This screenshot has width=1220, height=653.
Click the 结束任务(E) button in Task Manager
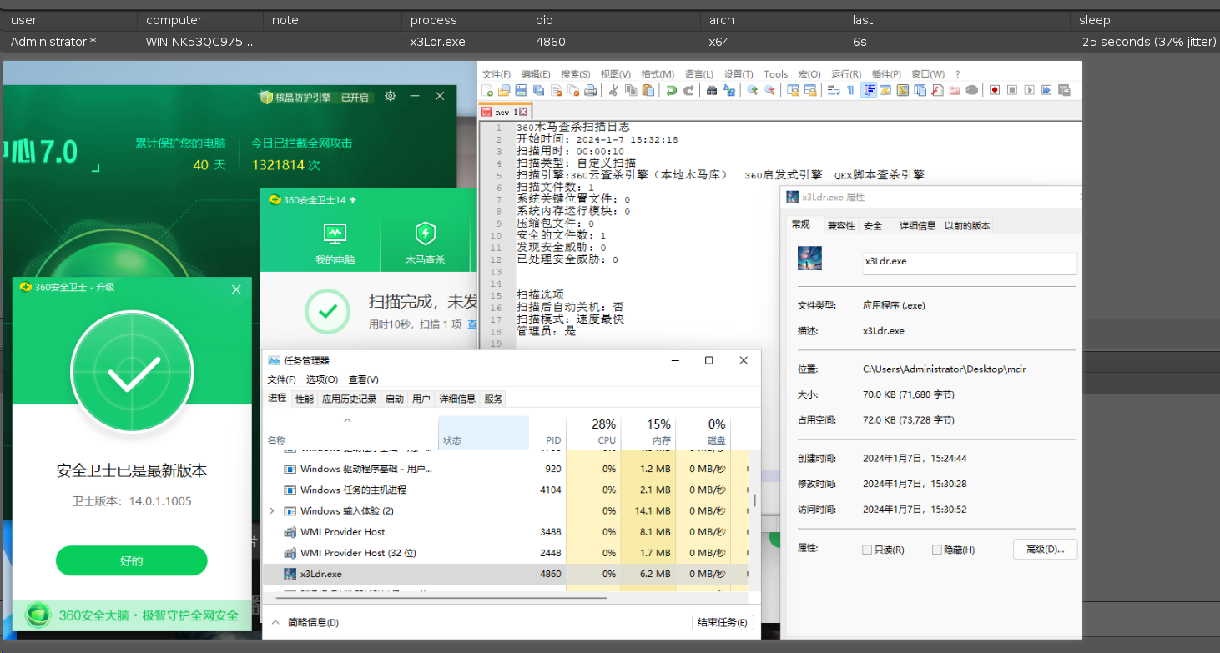(x=723, y=622)
